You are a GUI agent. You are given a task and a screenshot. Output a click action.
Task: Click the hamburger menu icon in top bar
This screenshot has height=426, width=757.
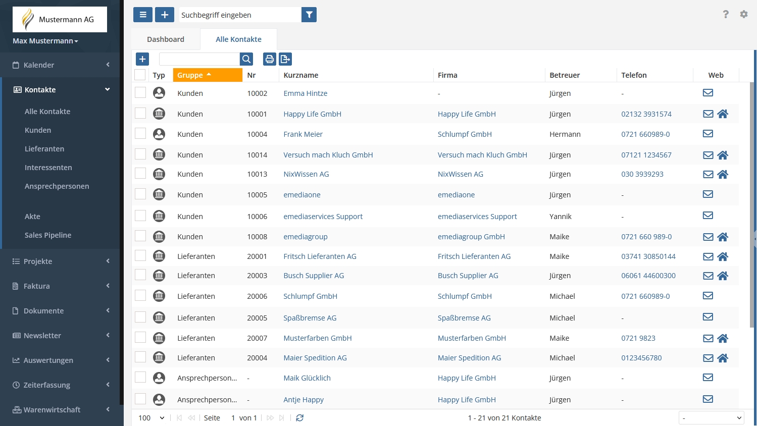143,15
